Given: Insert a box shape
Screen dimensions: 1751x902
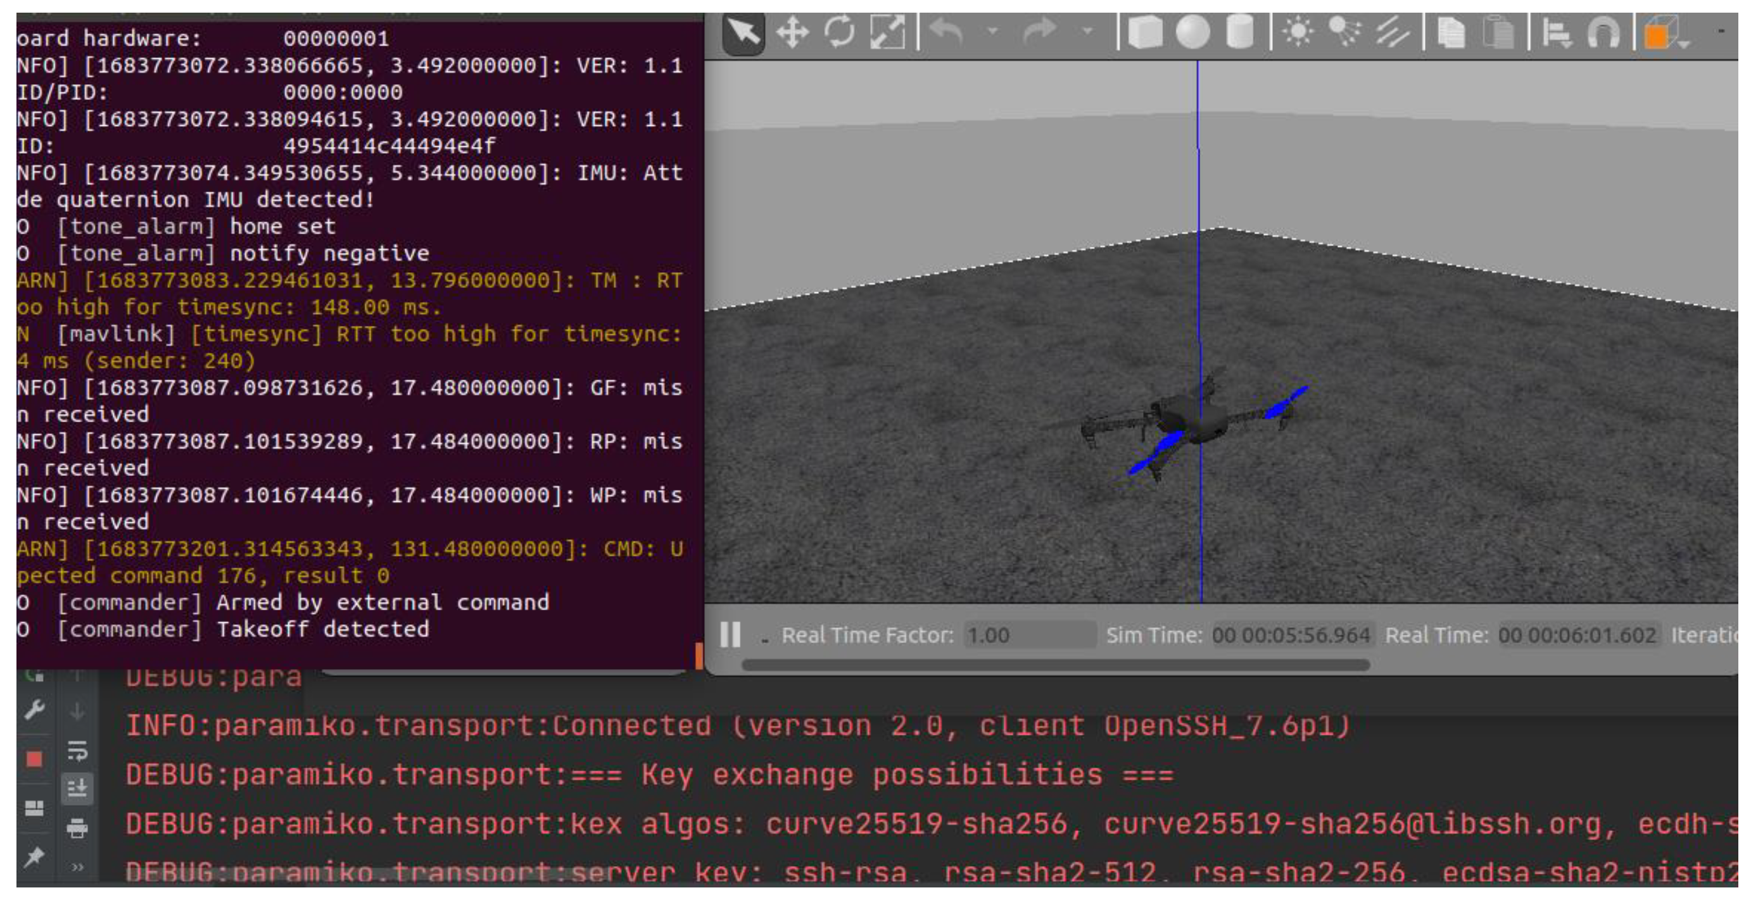Looking at the screenshot, I should [1145, 33].
